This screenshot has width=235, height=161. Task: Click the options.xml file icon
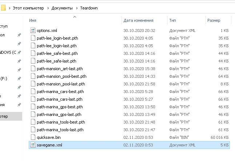tap(33, 31)
